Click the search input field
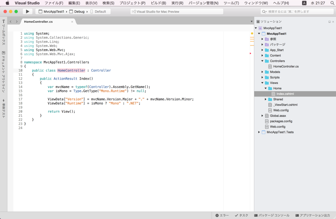 tap(297, 11)
